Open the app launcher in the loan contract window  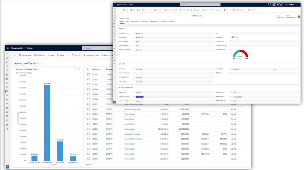point(115,5)
